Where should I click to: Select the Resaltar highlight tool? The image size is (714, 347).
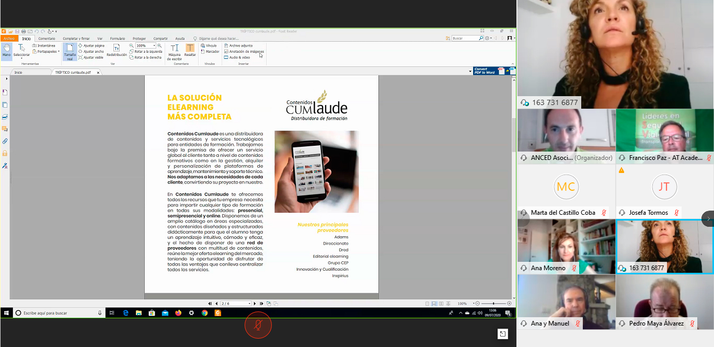[190, 50]
